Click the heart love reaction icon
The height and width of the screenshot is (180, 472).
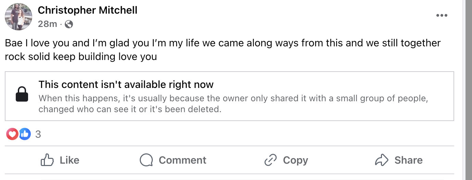[12, 134]
